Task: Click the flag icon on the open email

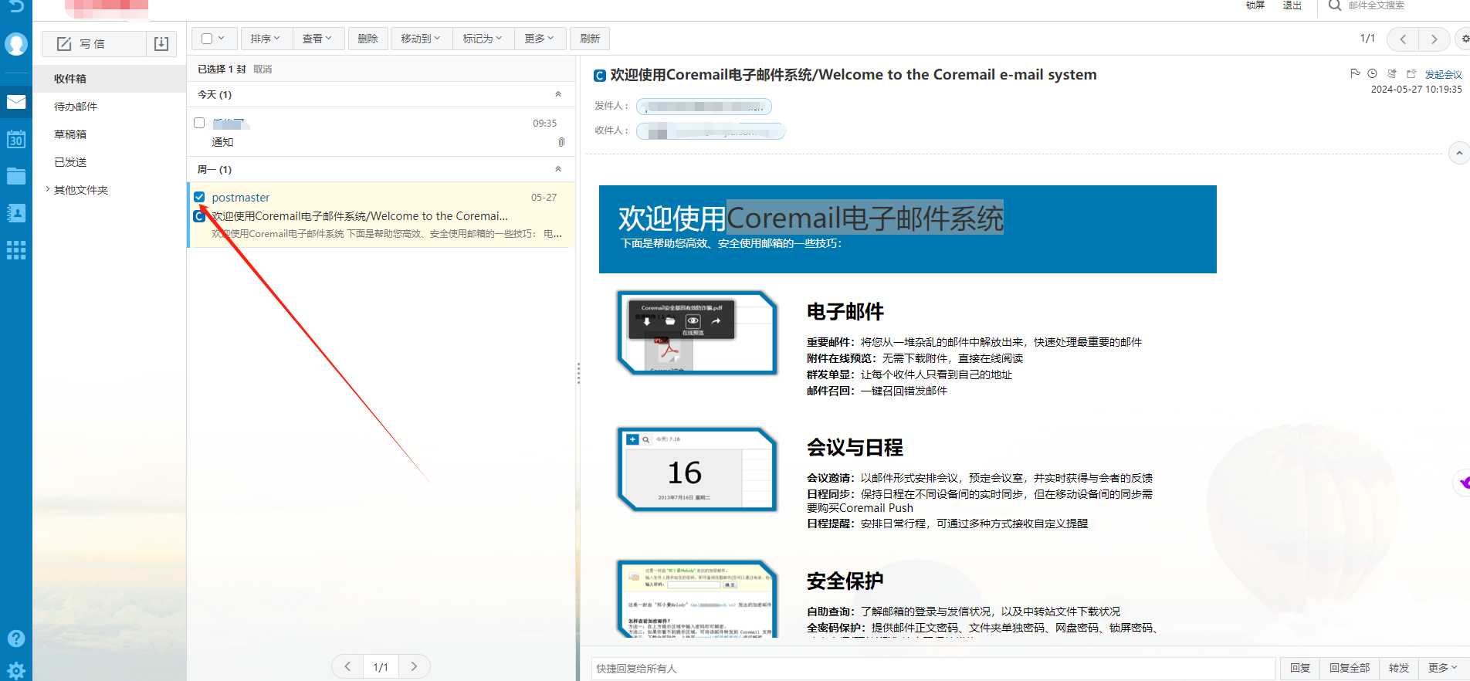Action: pyautogui.click(x=1355, y=73)
